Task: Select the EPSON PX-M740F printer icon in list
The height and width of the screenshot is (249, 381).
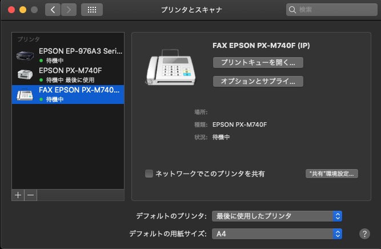Action: pyautogui.click(x=25, y=74)
